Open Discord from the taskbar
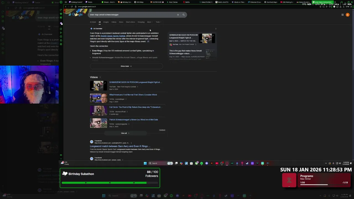Screen dimensions: 354x199 tap(207, 163)
